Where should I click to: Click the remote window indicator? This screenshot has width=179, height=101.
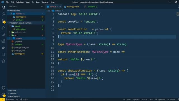point(2,100)
